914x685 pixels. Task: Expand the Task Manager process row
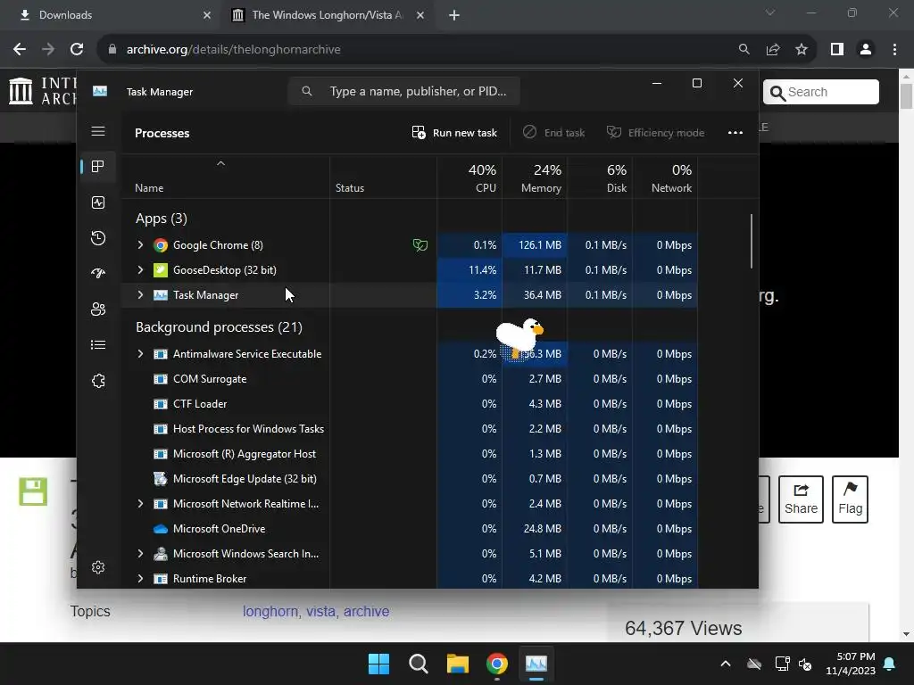point(140,295)
